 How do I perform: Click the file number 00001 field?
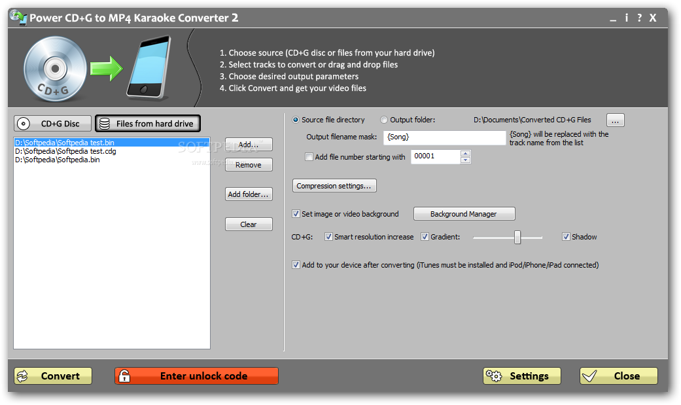435,156
